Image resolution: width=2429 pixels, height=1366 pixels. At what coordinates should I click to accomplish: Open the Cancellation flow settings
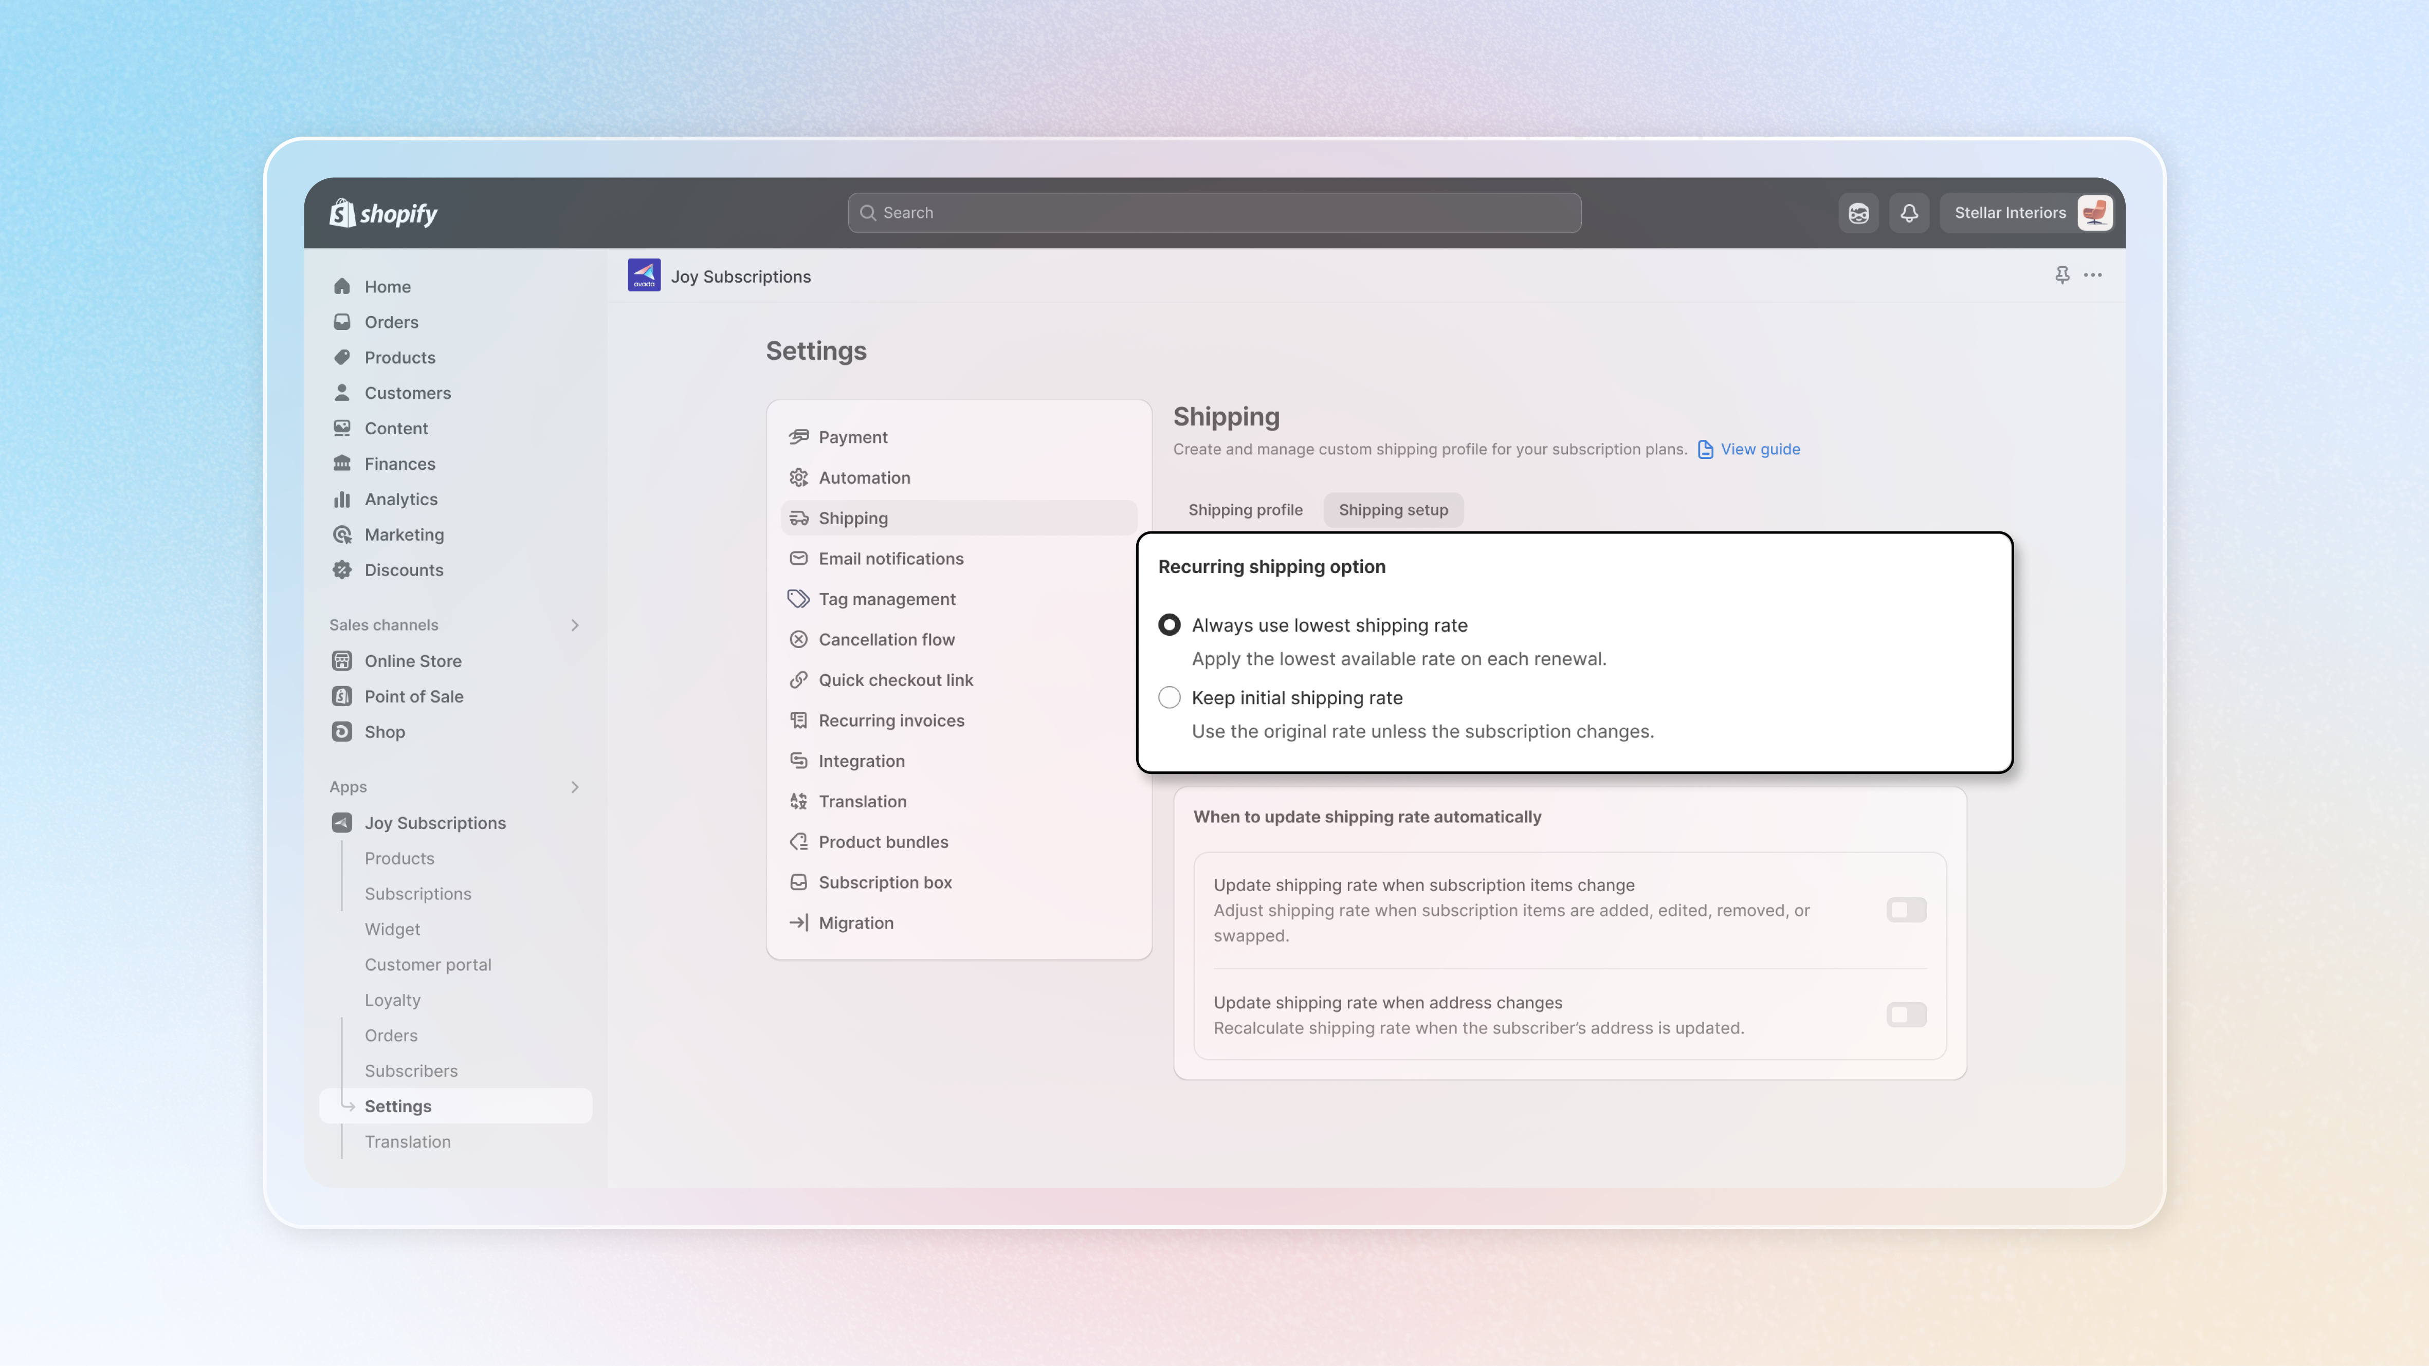tap(886, 640)
